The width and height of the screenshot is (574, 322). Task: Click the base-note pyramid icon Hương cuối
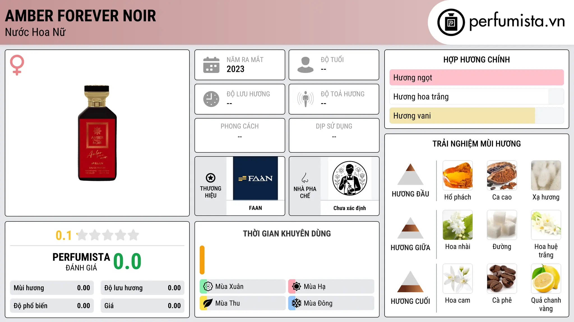(410, 281)
